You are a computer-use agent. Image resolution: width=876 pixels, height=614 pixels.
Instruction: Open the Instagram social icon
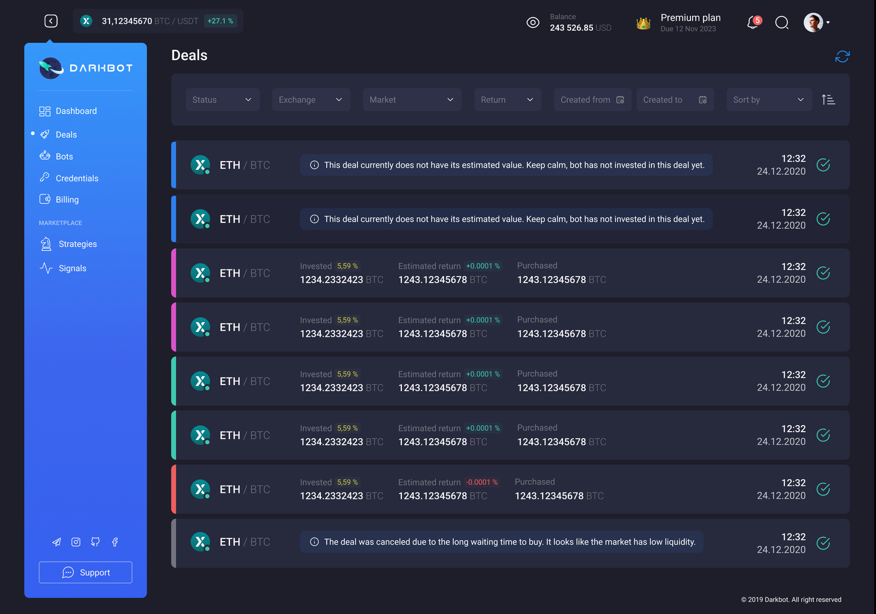click(76, 542)
